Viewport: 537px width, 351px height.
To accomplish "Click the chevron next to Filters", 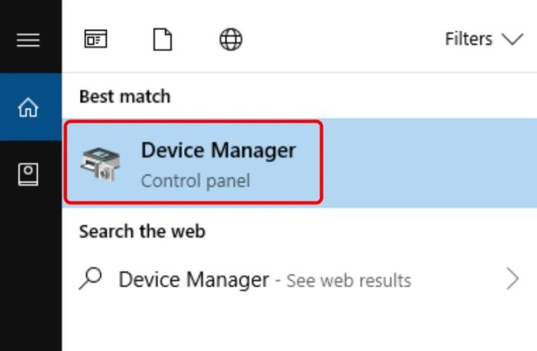I will tap(512, 39).
